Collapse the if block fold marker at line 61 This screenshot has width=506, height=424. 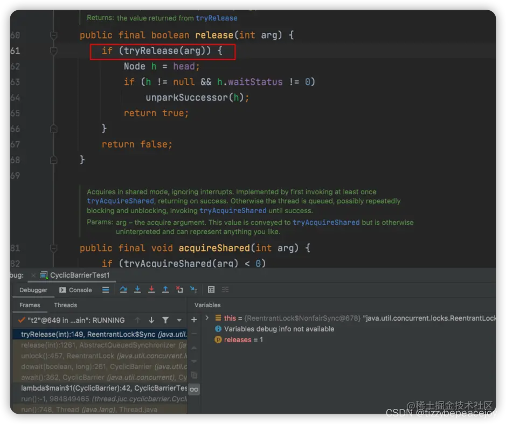pyautogui.click(x=53, y=51)
